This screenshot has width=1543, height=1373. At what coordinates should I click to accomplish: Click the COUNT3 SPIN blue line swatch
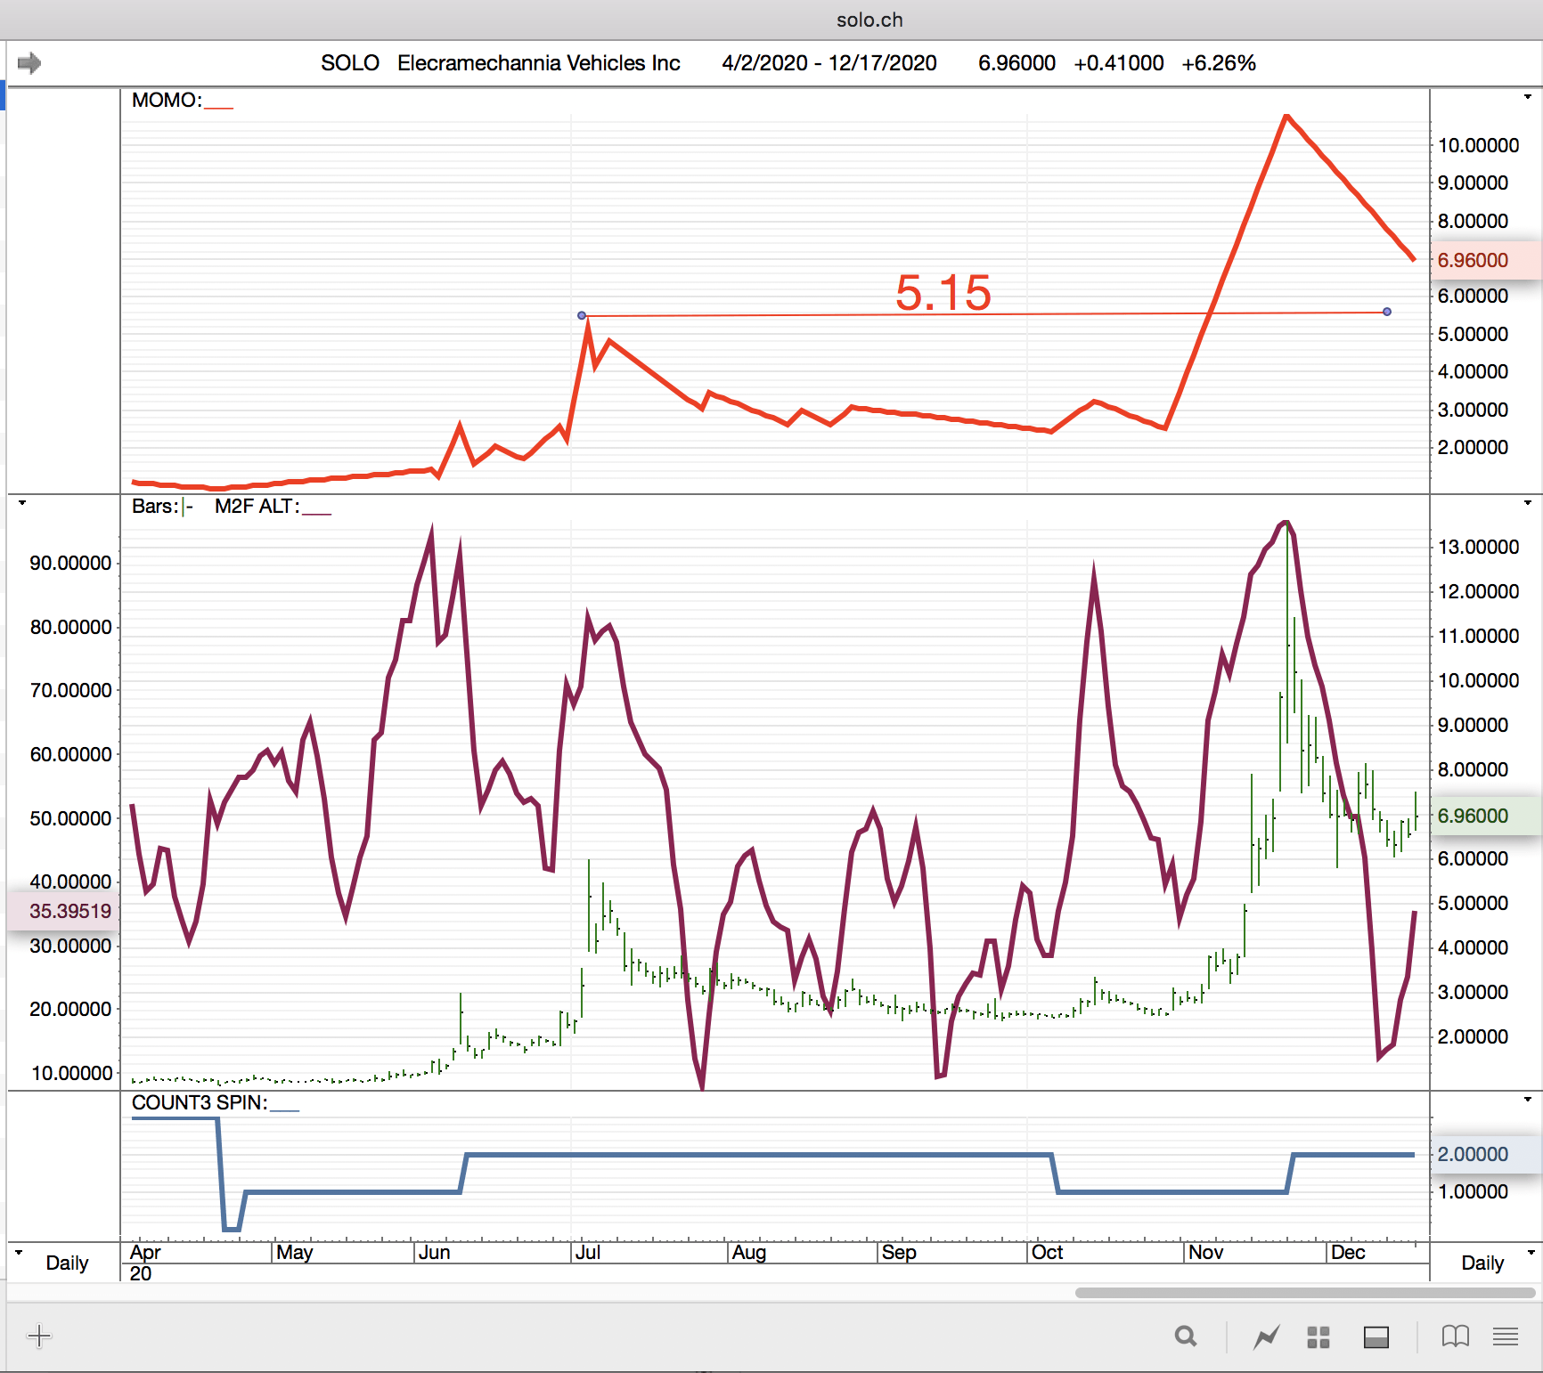[x=285, y=1109]
